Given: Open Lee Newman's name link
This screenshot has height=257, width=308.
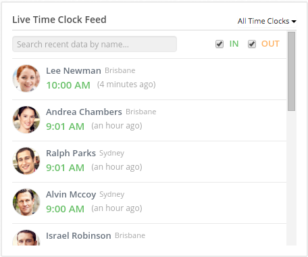Looking at the screenshot, I should point(74,71).
